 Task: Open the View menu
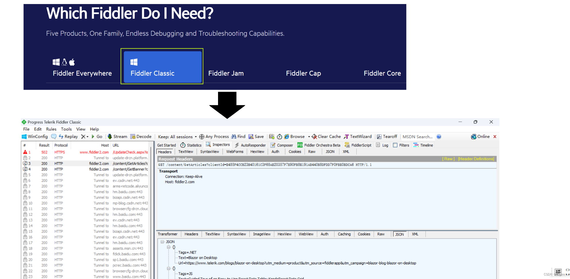click(x=81, y=129)
